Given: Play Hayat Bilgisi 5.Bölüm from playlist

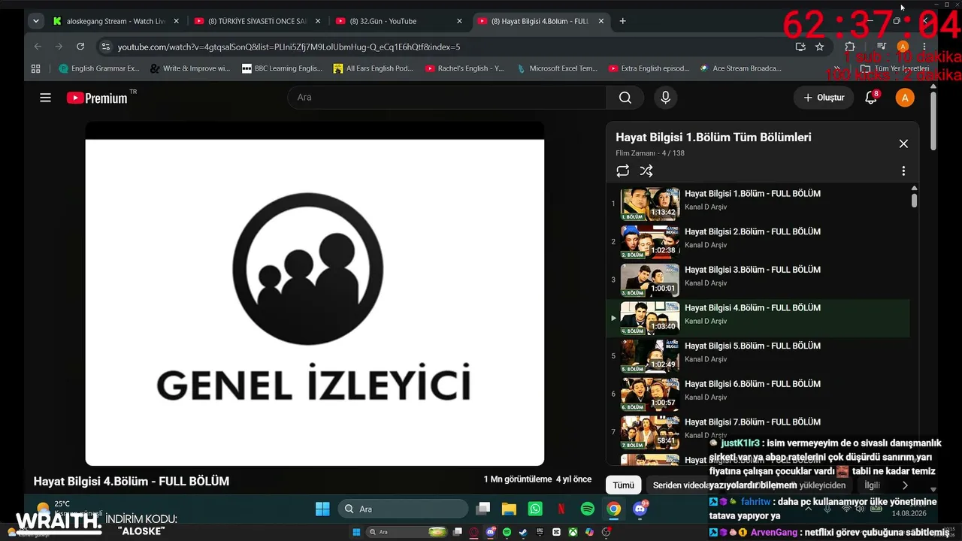Looking at the screenshot, I should click(759, 356).
